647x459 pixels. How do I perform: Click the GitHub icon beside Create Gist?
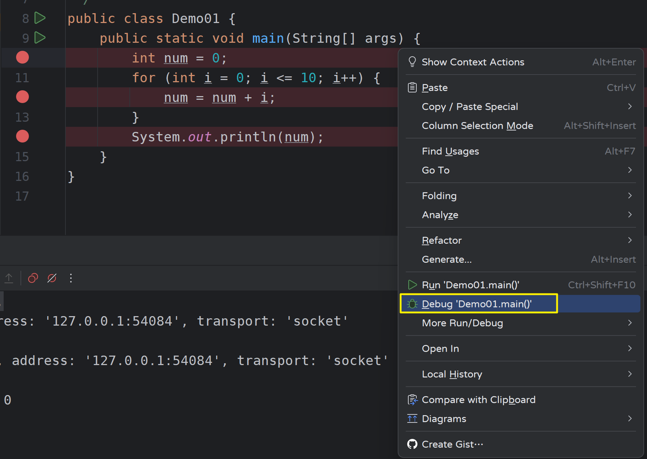pos(412,444)
